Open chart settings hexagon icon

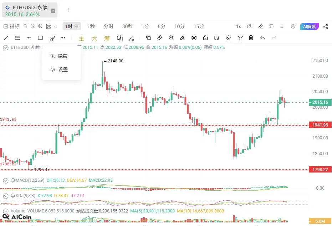click(293, 26)
